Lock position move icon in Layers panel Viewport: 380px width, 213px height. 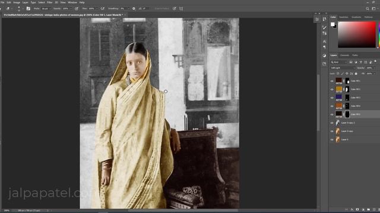pos(347,73)
